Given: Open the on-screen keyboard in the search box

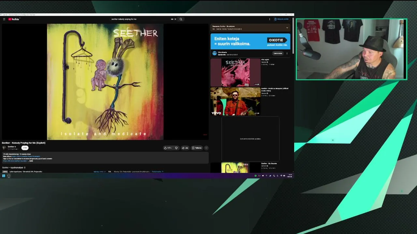Looking at the screenshot, I should coord(172,19).
